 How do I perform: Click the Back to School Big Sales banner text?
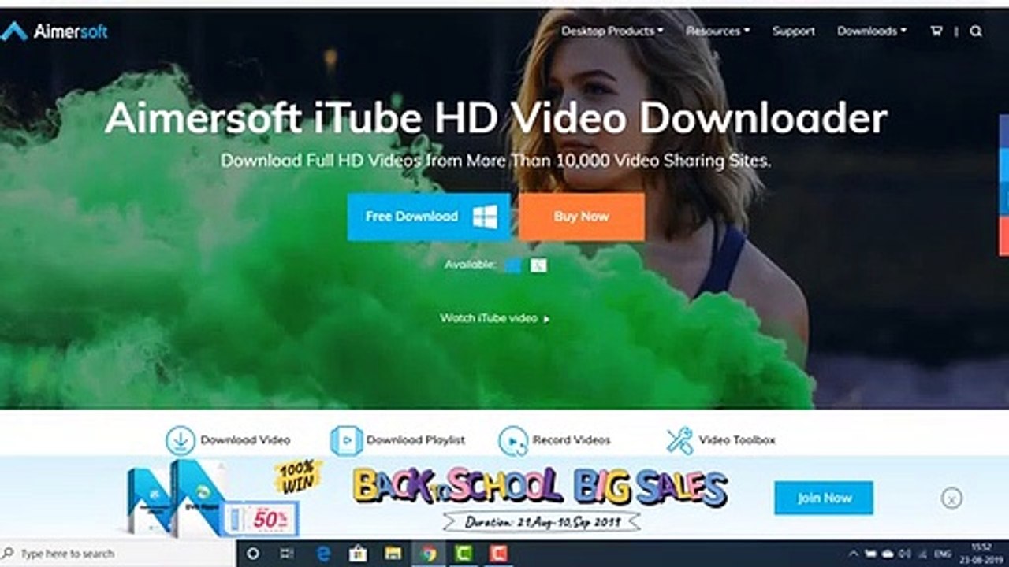(540, 487)
